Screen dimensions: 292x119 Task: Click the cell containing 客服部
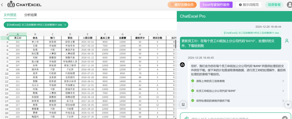click(52, 101)
